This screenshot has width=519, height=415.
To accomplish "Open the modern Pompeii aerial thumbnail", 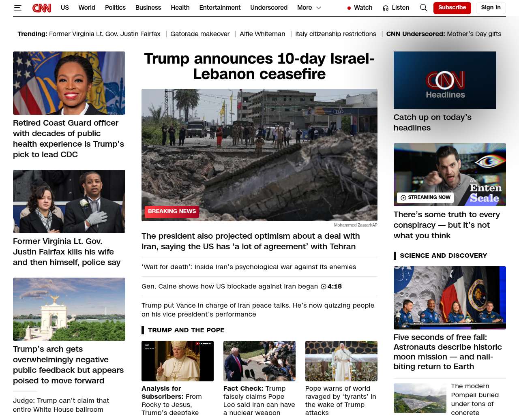I will pos(420,398).
